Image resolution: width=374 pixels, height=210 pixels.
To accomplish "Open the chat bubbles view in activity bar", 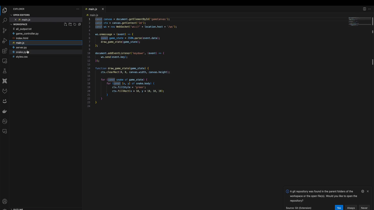I will click(5, 131).
